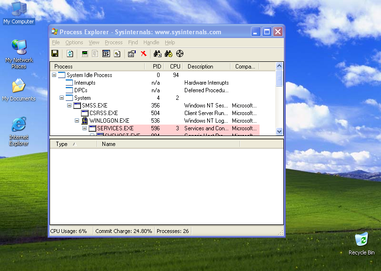Select the System Idle Process row
The image size is (381, 271).
click(155, 75)
